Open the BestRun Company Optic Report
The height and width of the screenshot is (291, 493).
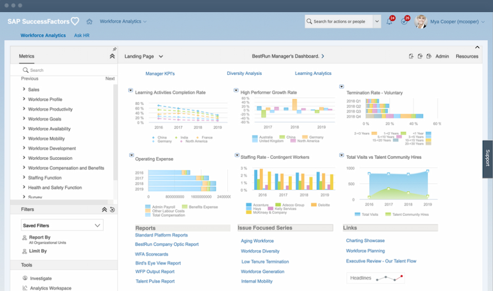(167, 244)
